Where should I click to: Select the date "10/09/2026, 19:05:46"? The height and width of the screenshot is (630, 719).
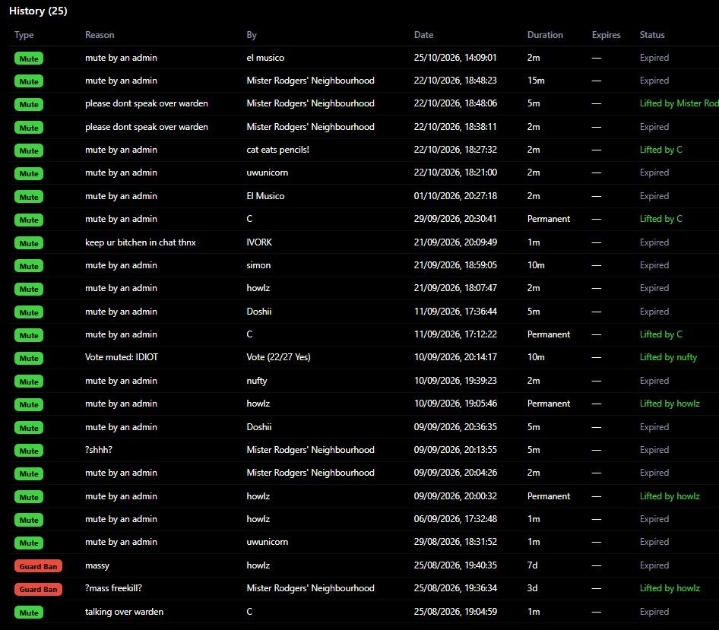tap(455, 404)
